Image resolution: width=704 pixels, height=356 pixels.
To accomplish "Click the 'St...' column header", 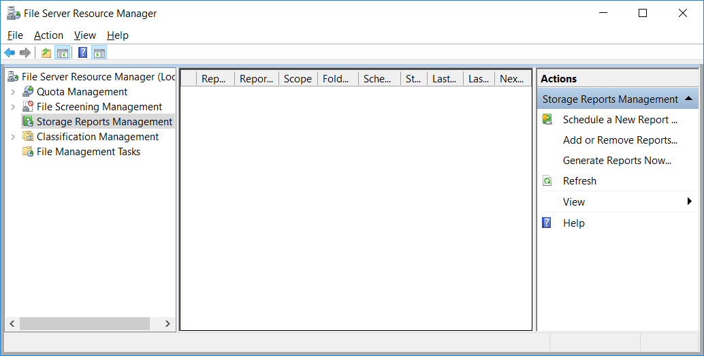I will [414, 78].
